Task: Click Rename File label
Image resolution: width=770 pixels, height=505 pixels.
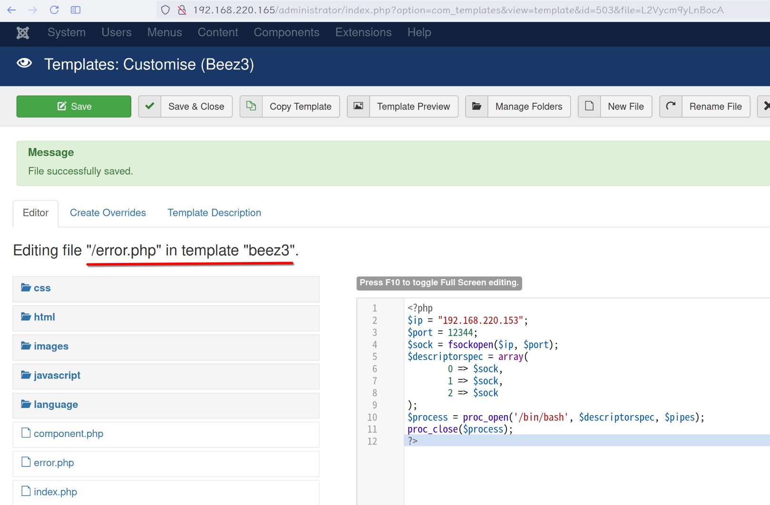Action: 716,107
